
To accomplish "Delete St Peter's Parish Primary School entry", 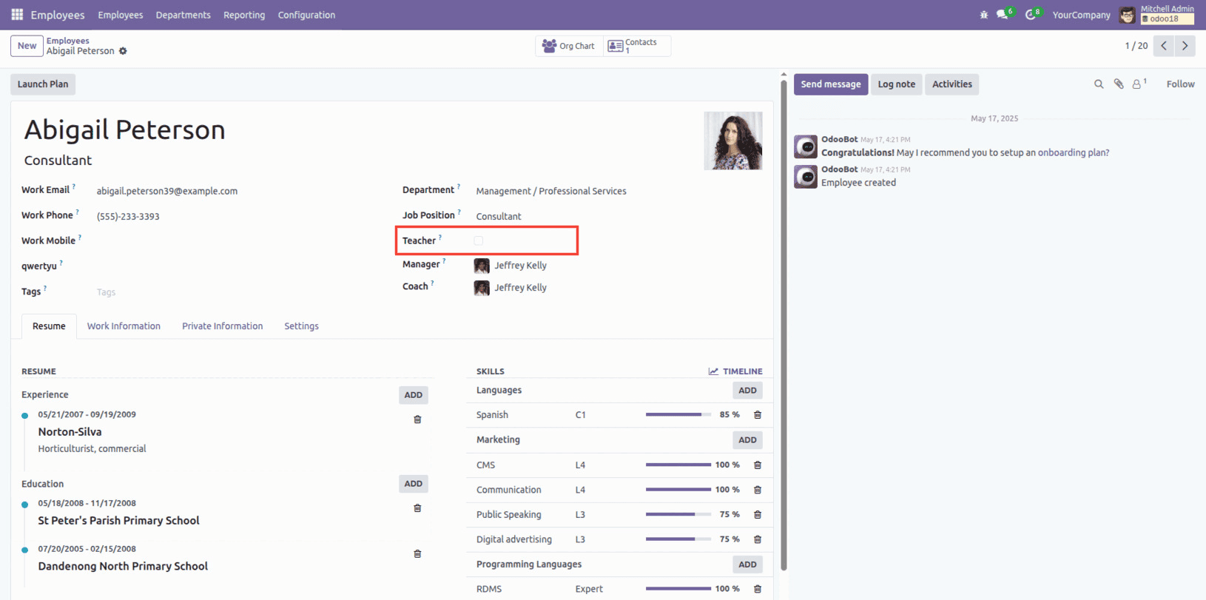I will 417,508.
